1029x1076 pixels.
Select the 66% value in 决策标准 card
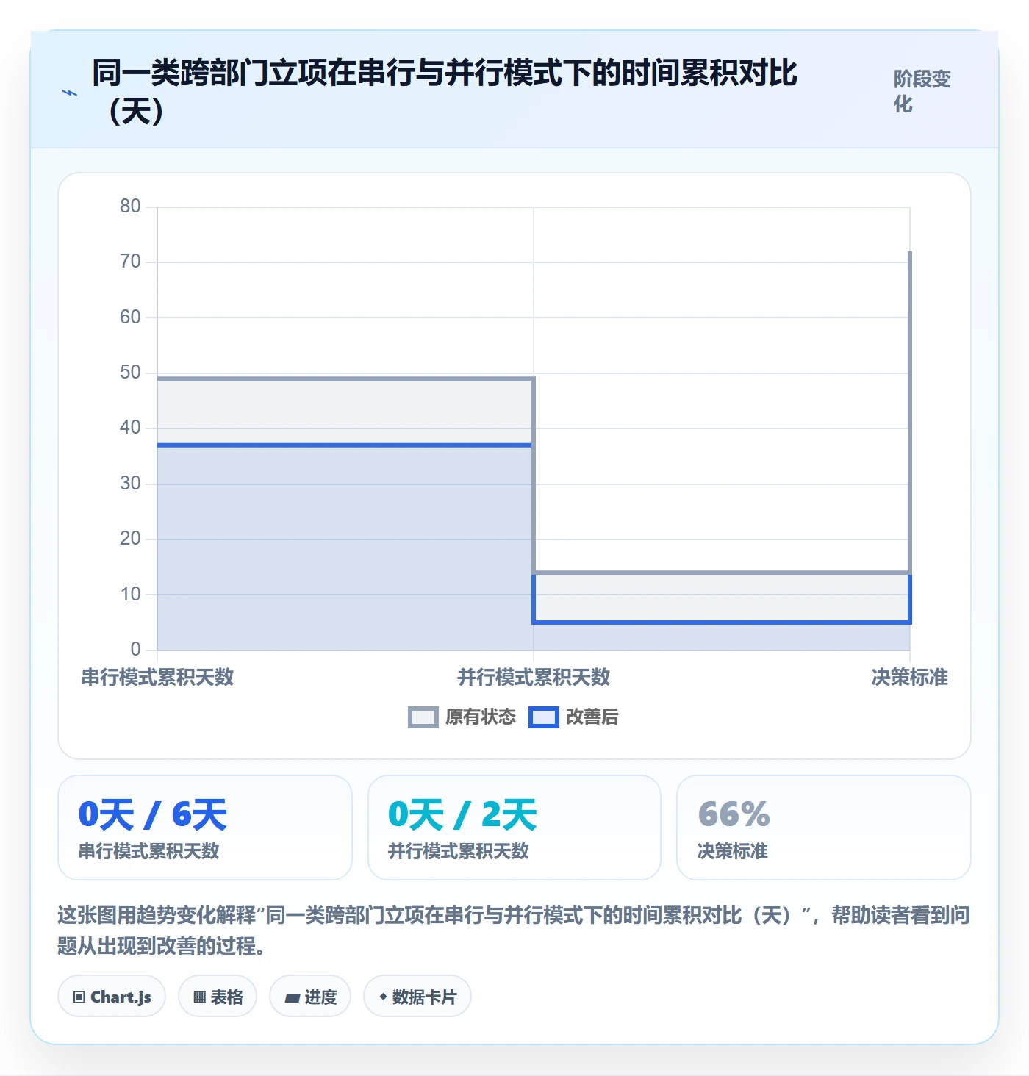coord(734,814)
